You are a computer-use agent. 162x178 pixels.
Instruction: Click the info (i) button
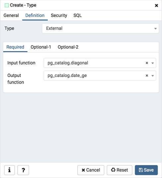pos(10,170)
